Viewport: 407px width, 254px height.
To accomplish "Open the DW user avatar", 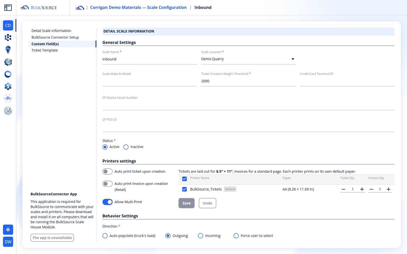I will click(x=8, y=242).
